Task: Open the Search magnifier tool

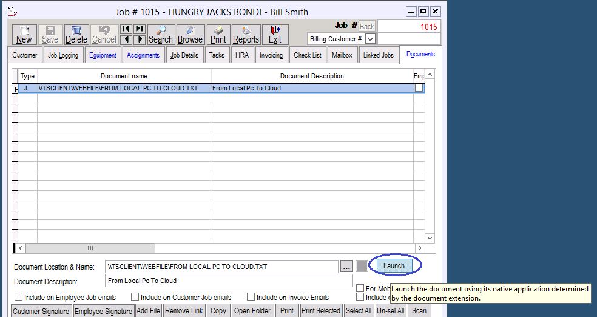Action: click(161, 35)
